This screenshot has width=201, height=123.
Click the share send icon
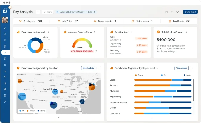point(177,12)
